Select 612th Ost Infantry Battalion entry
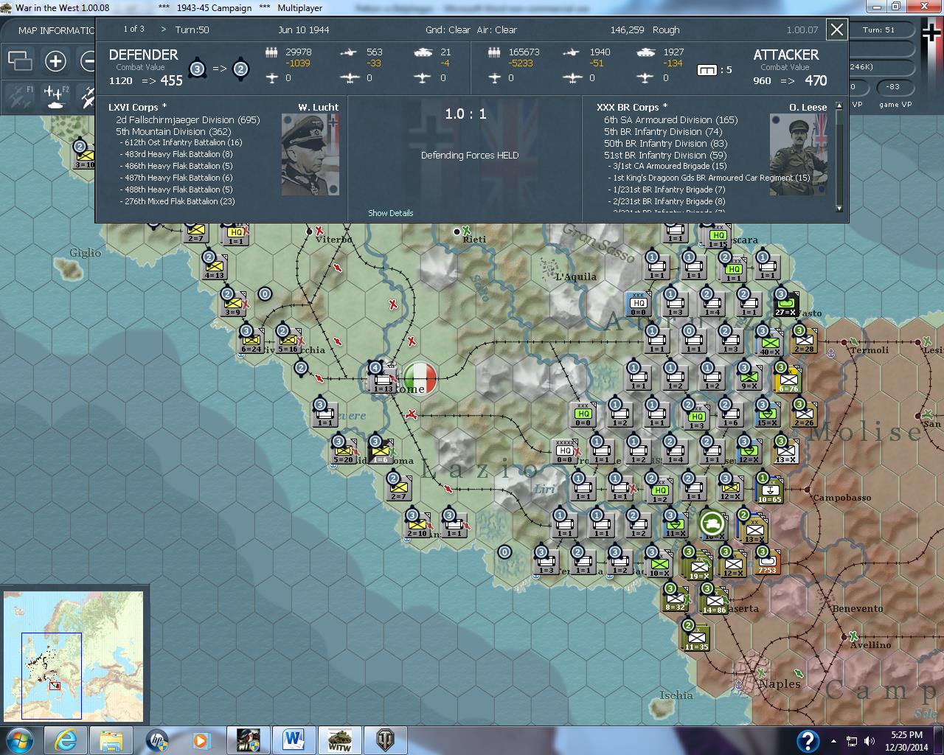The image size is (944, 755). pos(181,142)
